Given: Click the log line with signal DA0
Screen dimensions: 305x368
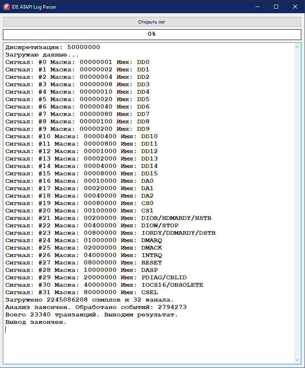Looking at the screenshot, I should [80, 181].
